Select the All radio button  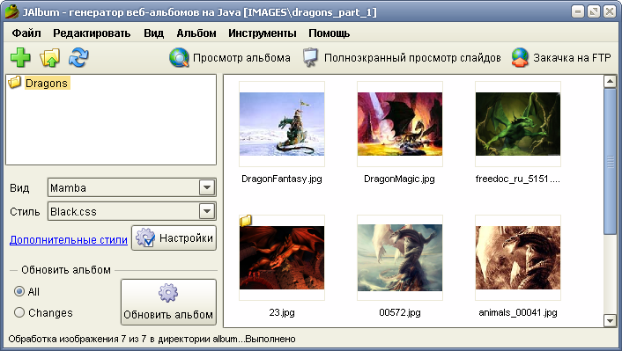point(19,291)
